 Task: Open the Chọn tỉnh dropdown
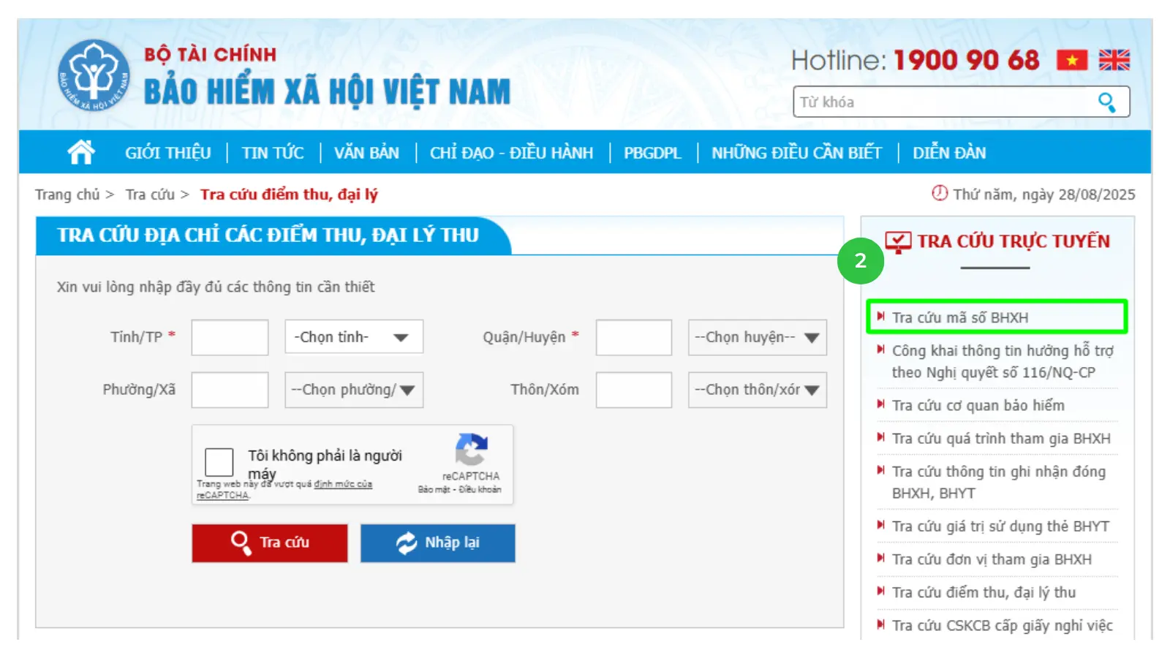pos(354,337)
